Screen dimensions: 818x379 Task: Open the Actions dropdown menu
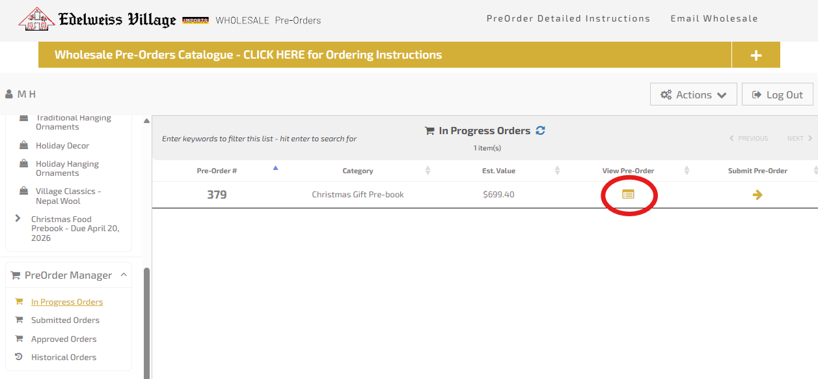click(x=693, y=94)
